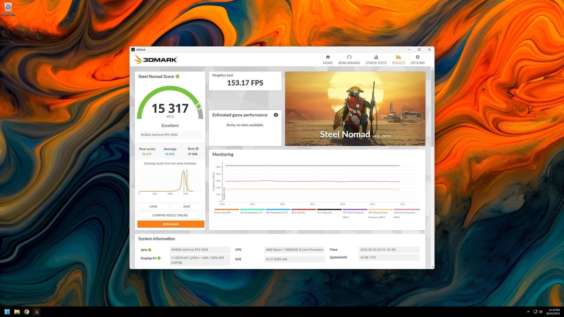Open the Home tab icon in 3DMark
Viewport: 564px width, 317px height.
click(327, 57)
